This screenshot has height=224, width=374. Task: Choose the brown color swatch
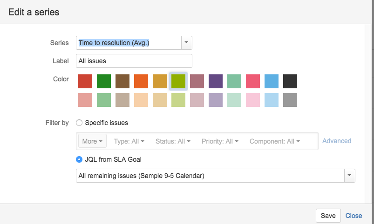[122, 81]
